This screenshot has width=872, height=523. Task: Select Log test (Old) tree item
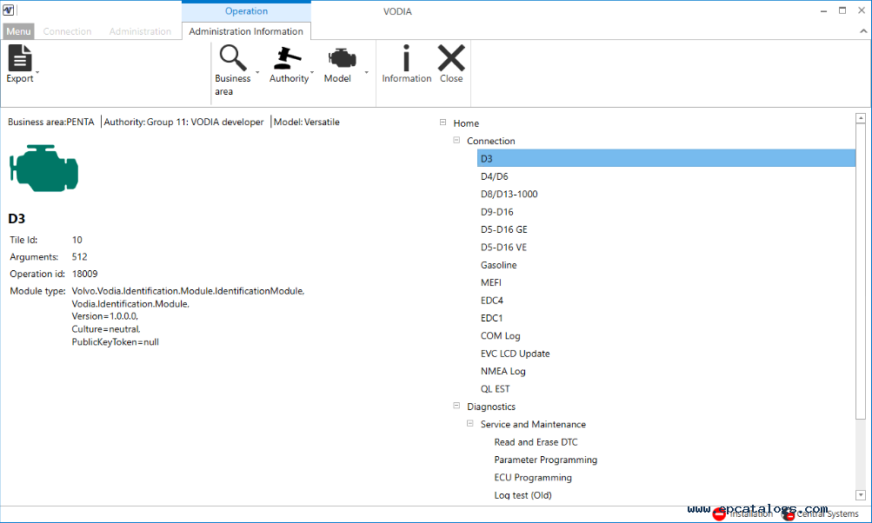[x=523, y=495]
